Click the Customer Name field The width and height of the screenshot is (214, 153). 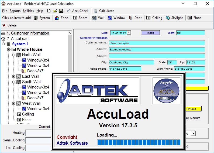tap(157, 43)
